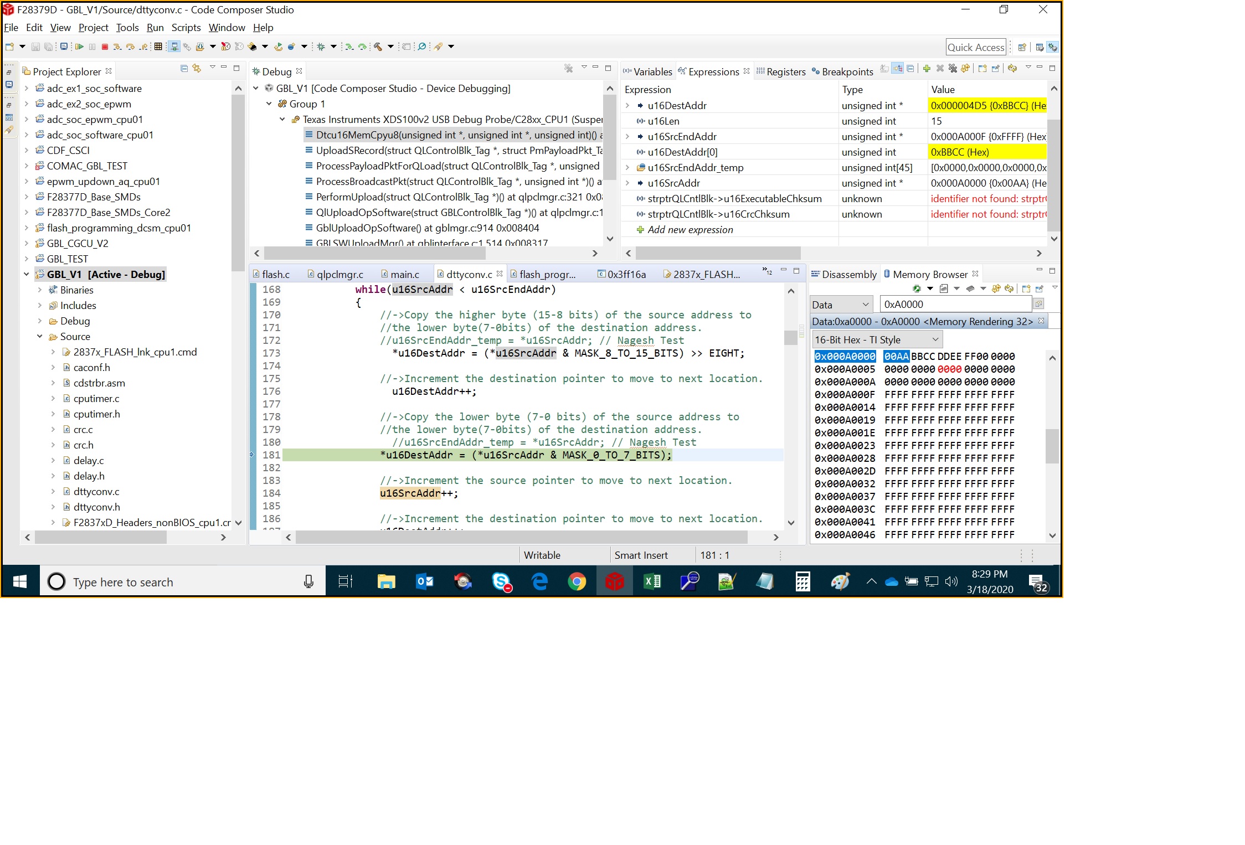
Task: Click the Chrome icon in taskbar
Action: (577, 581)
